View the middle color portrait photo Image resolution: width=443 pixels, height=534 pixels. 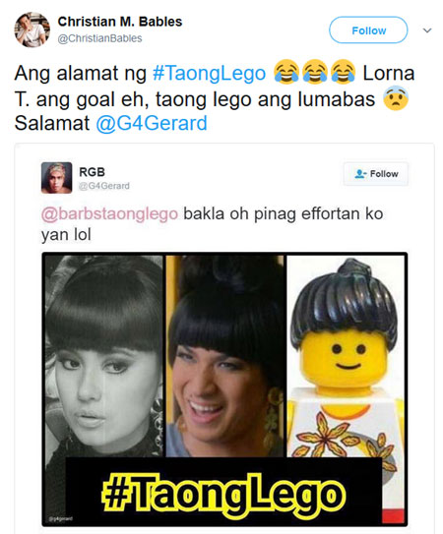[225, 356]
